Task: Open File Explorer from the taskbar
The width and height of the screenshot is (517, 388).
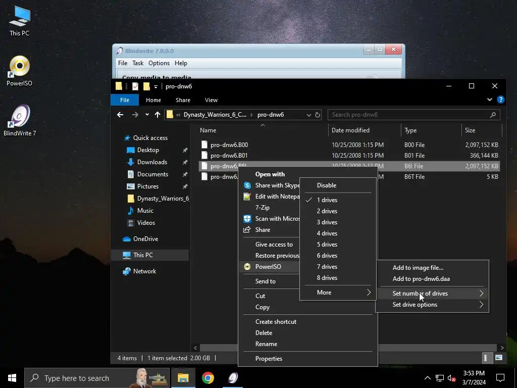Action: (x=183, y=378)
